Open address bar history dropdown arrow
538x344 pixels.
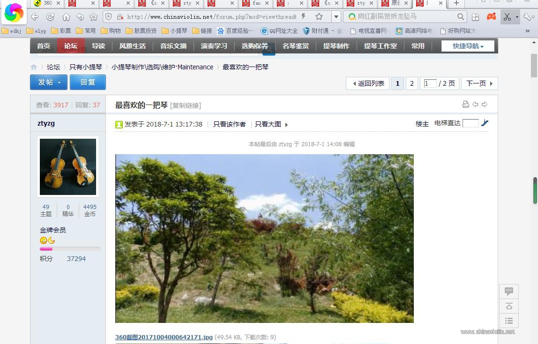coord(336,16)
